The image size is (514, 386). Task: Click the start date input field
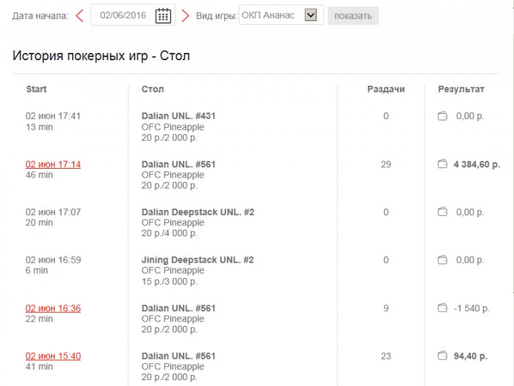tap(123, 15)
